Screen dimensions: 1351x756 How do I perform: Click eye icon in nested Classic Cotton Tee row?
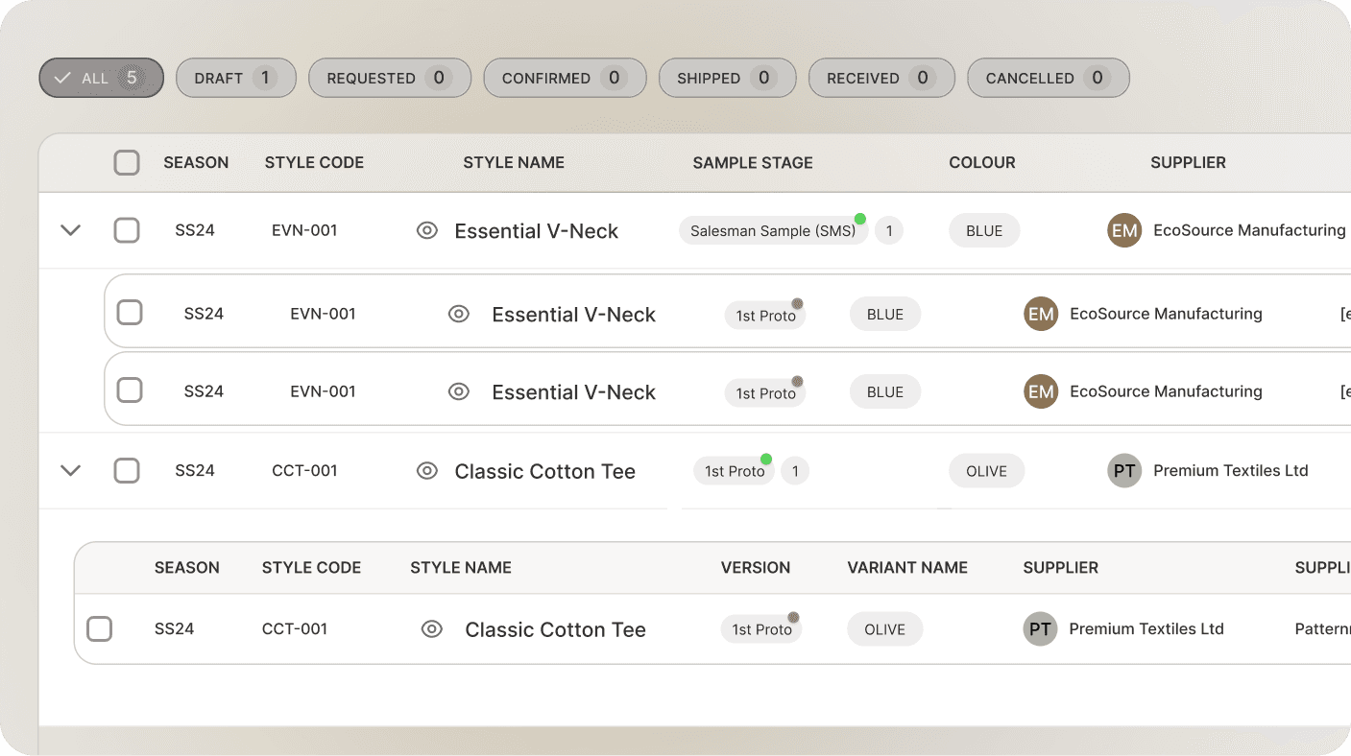tap(432, 629)
